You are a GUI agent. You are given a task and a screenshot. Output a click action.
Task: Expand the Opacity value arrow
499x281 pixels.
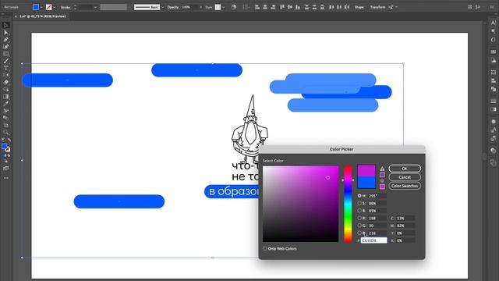(x=201, y=7)
